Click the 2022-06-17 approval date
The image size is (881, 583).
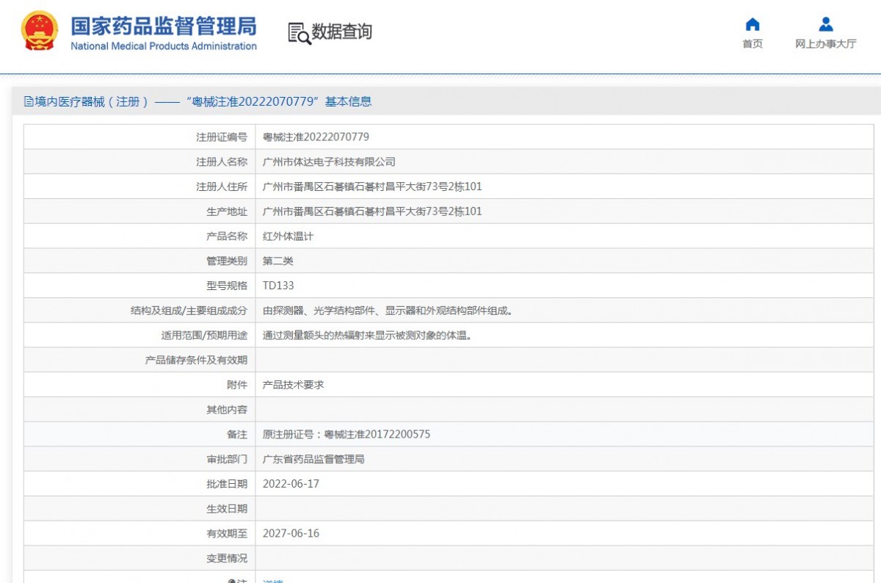coord(291,484)
